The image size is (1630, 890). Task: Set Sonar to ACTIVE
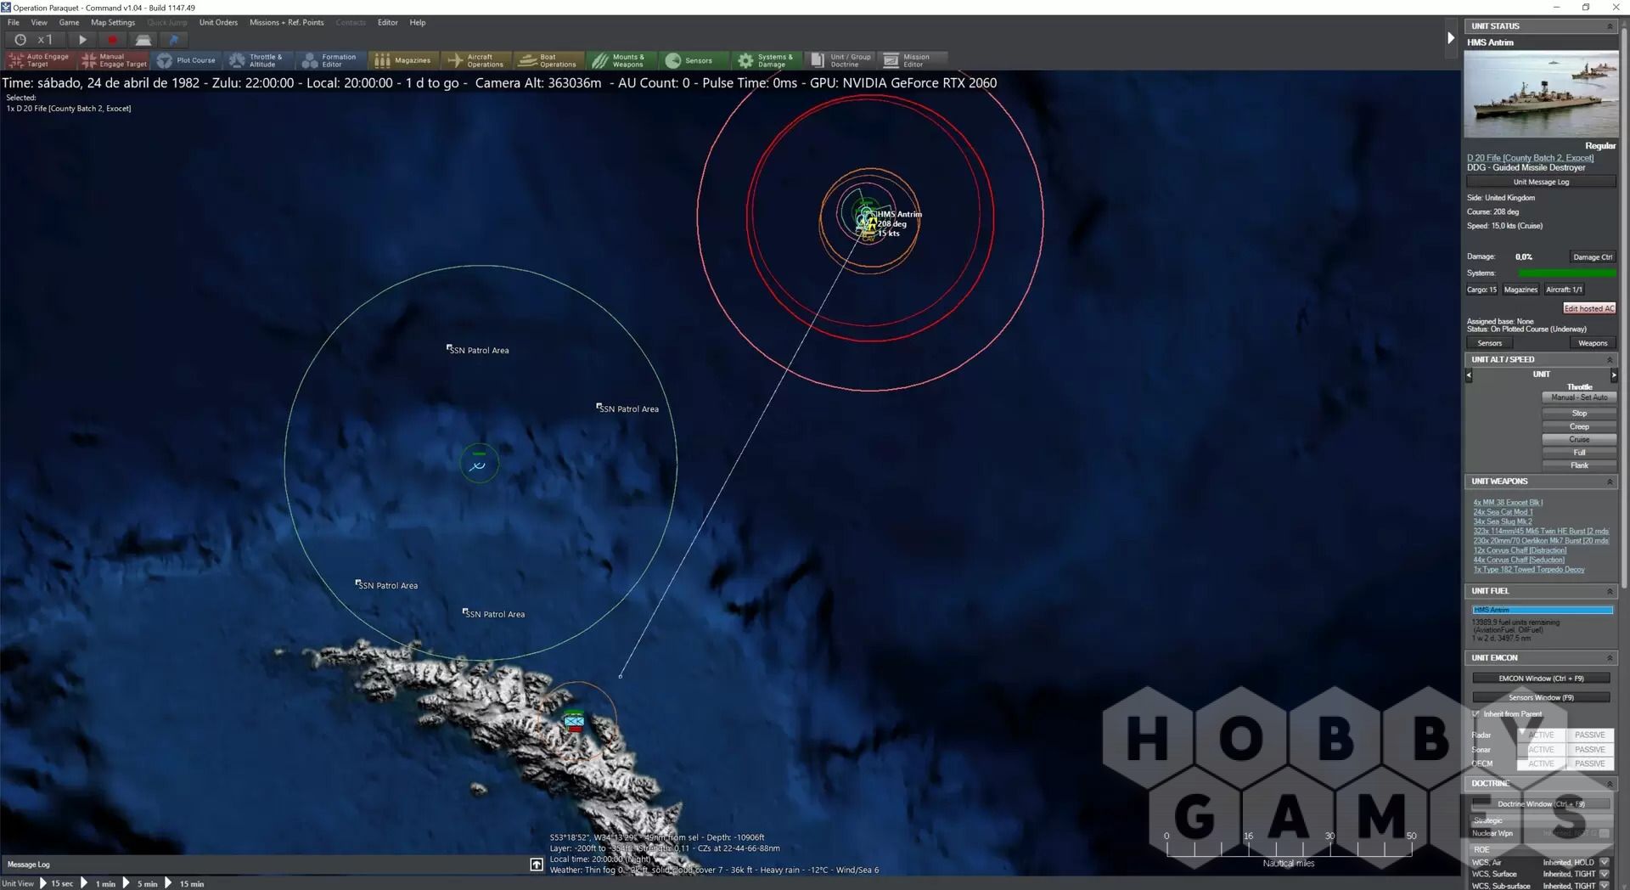pos(1541,750)
